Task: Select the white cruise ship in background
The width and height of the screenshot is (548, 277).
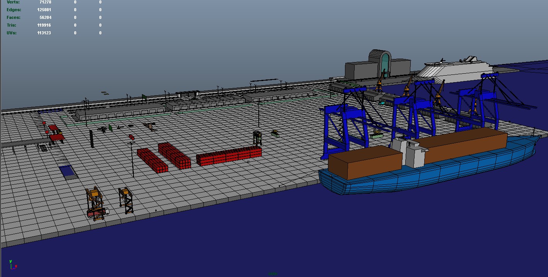Action: coord(456,69)
